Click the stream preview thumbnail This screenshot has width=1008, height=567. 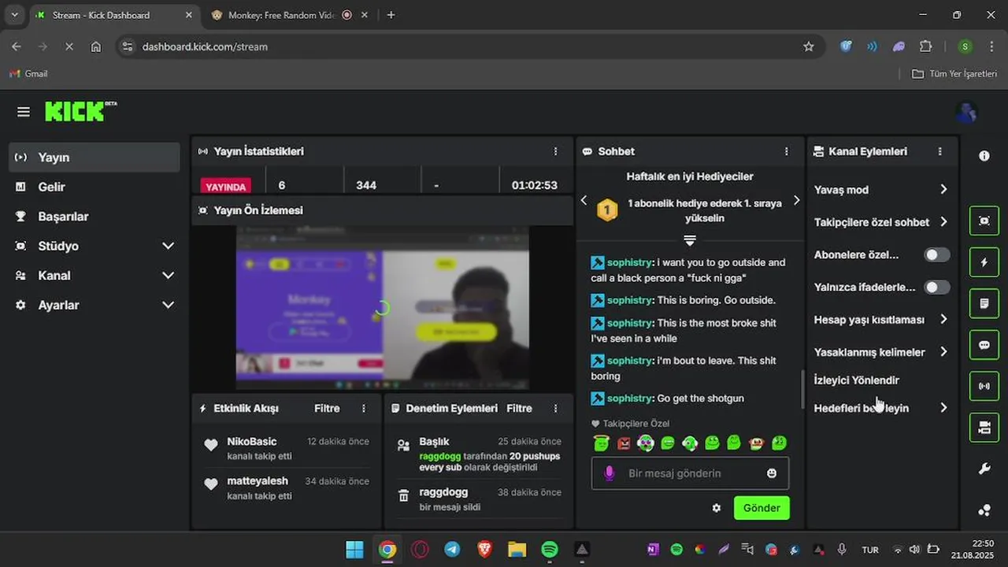pos(383,308)
